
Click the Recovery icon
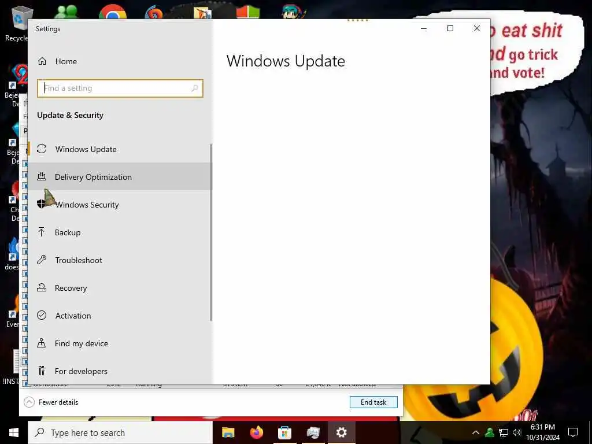[x=42, y=287]
